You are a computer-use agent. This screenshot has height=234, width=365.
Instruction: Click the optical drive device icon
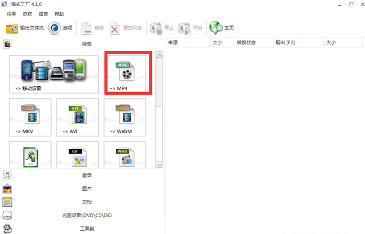[7, 215]
